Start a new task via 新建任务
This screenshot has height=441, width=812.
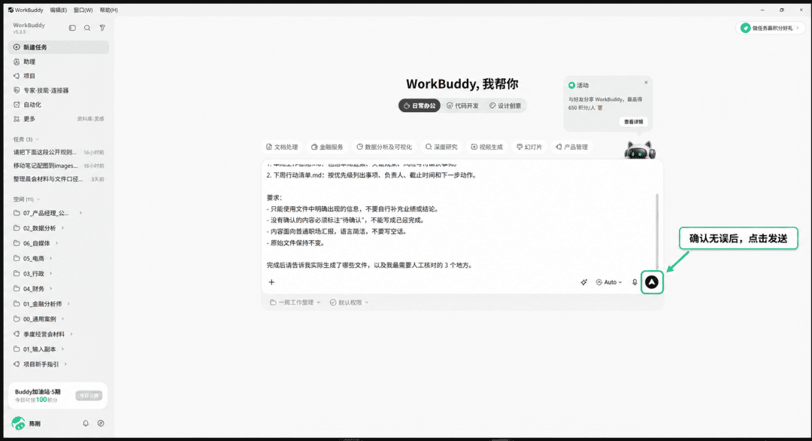click(x=59, y=47)
